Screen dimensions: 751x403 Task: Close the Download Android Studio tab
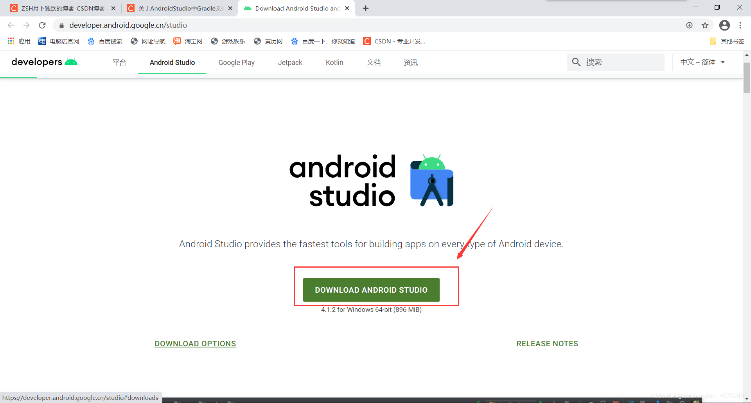347,8
